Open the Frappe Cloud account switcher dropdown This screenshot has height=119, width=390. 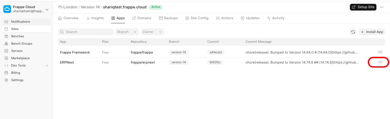(26, 9)
